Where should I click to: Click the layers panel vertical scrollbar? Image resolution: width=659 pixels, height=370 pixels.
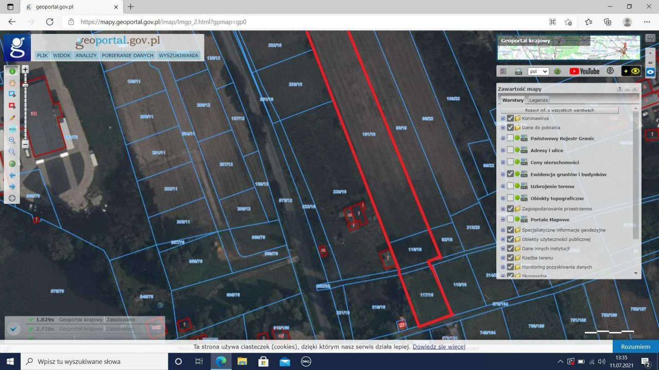coord(636,175)
